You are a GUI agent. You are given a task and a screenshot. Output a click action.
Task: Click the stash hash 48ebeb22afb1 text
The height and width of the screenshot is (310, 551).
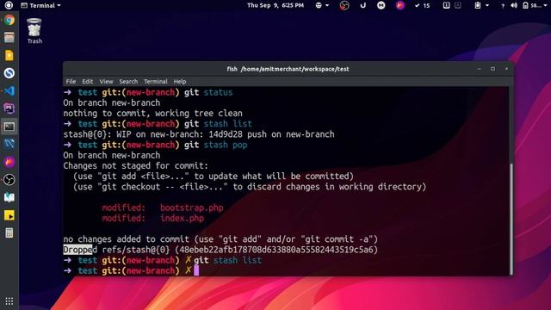point(275,250)
